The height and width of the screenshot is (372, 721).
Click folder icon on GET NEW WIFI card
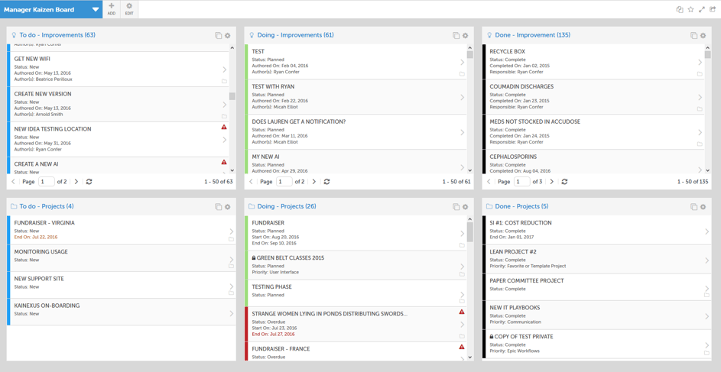pos(224,81)
